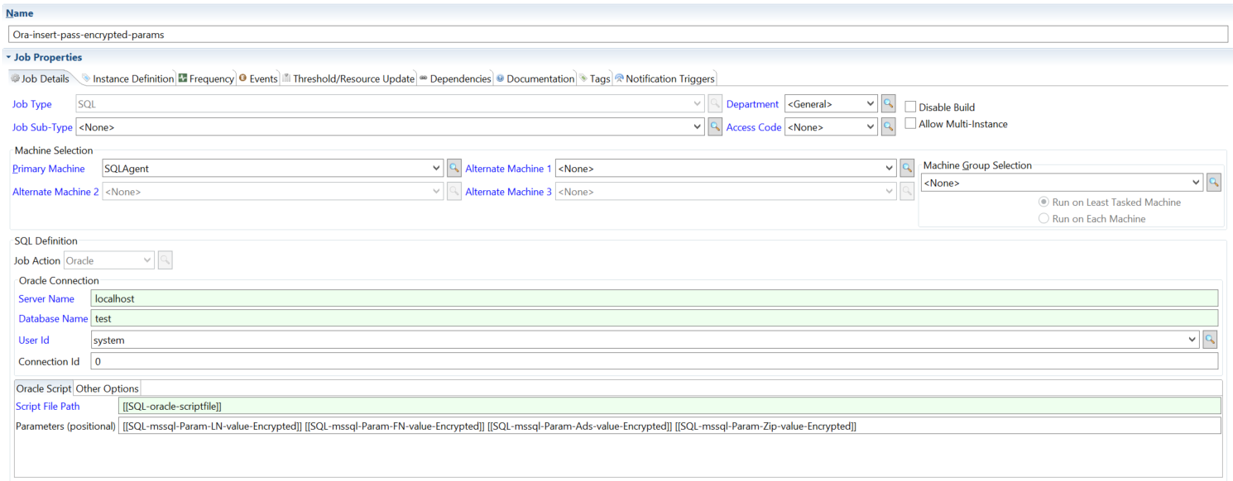Click the search icon next to Job Sub-Type
Viewport: 1233px width, 481px height.
click(x=715, y=127)
